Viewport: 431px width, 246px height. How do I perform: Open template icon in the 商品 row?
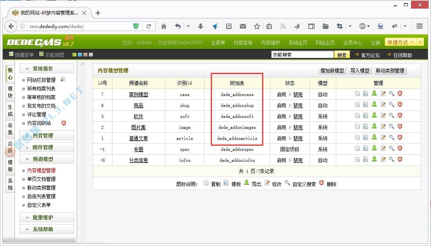click(x=365, y=105)
